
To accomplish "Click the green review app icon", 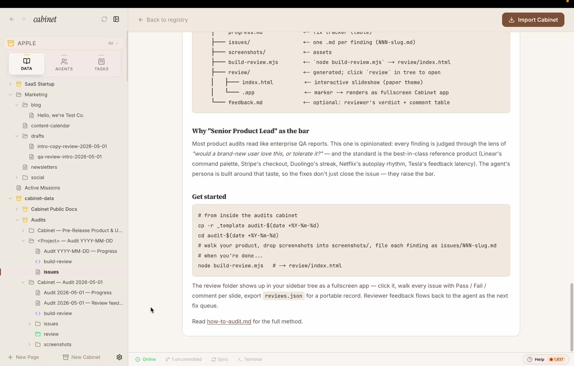I will (38, 334).
